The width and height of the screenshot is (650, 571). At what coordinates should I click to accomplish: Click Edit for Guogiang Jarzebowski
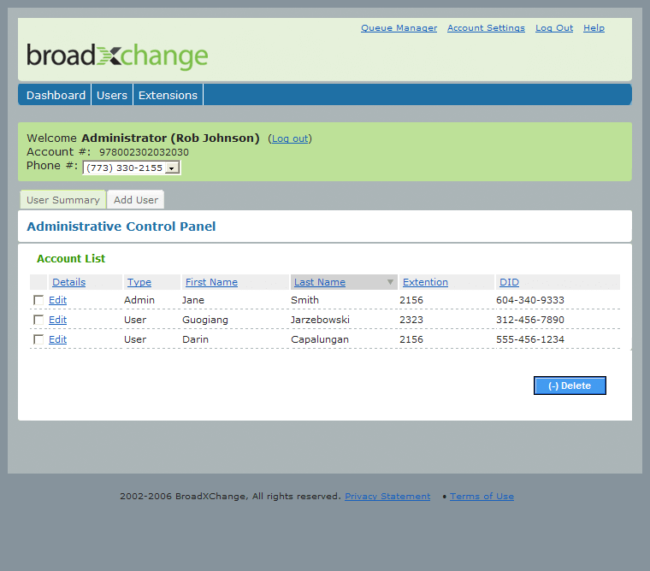pyautogui.click(x=57, y=320)
